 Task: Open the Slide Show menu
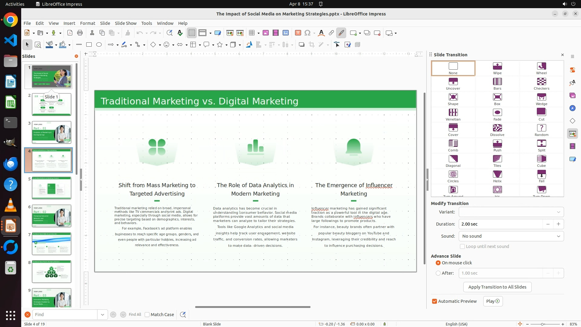point(126,23)
